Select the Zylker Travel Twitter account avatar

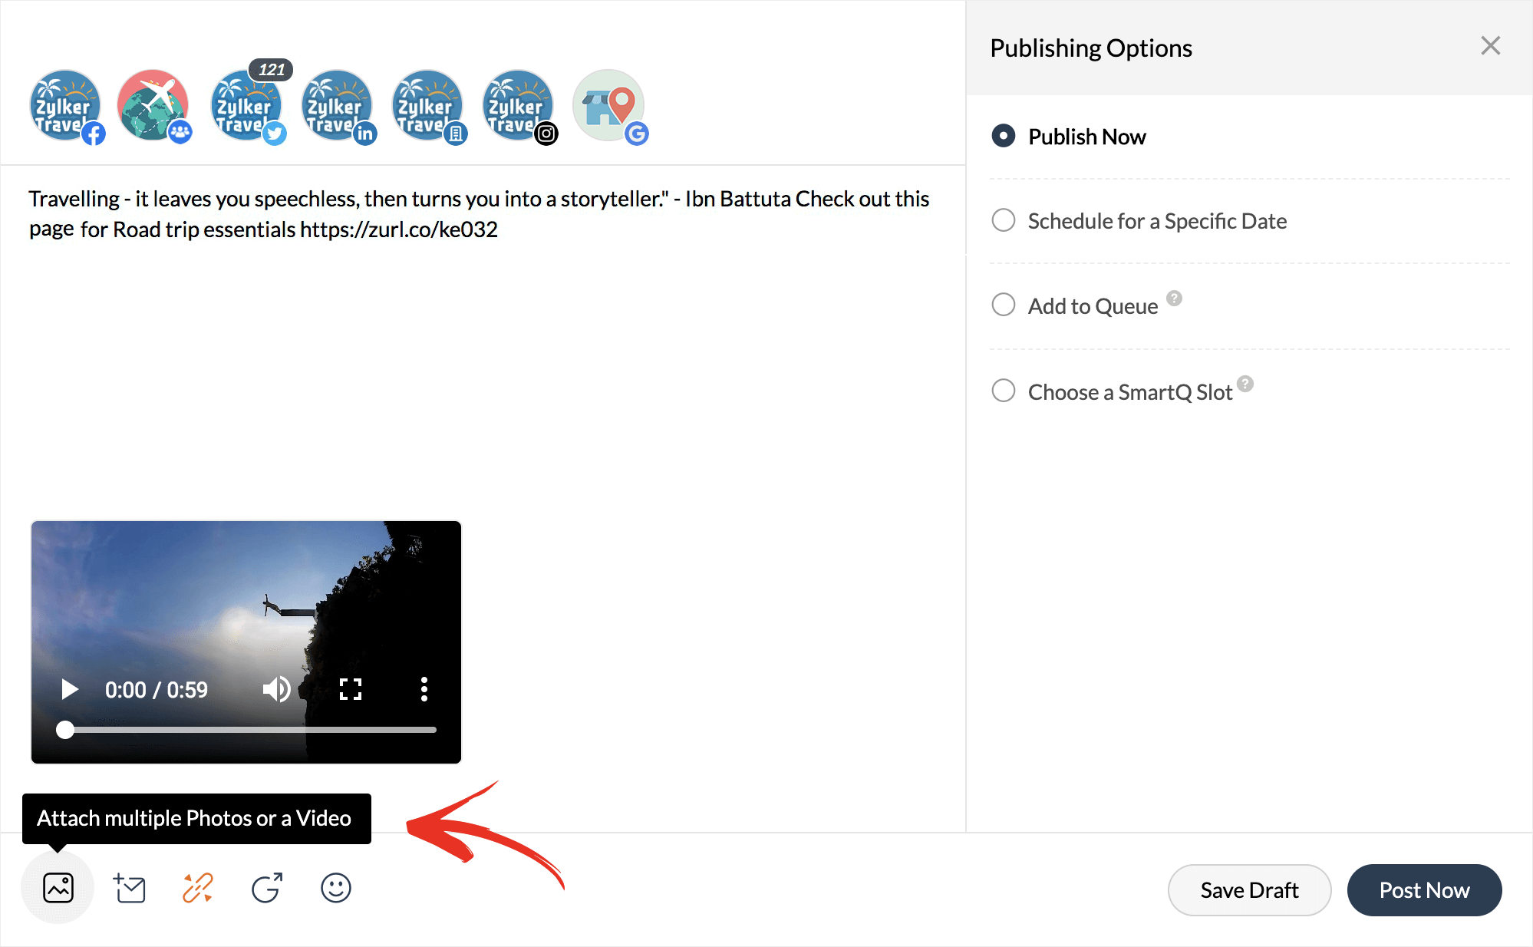point(246,106)
